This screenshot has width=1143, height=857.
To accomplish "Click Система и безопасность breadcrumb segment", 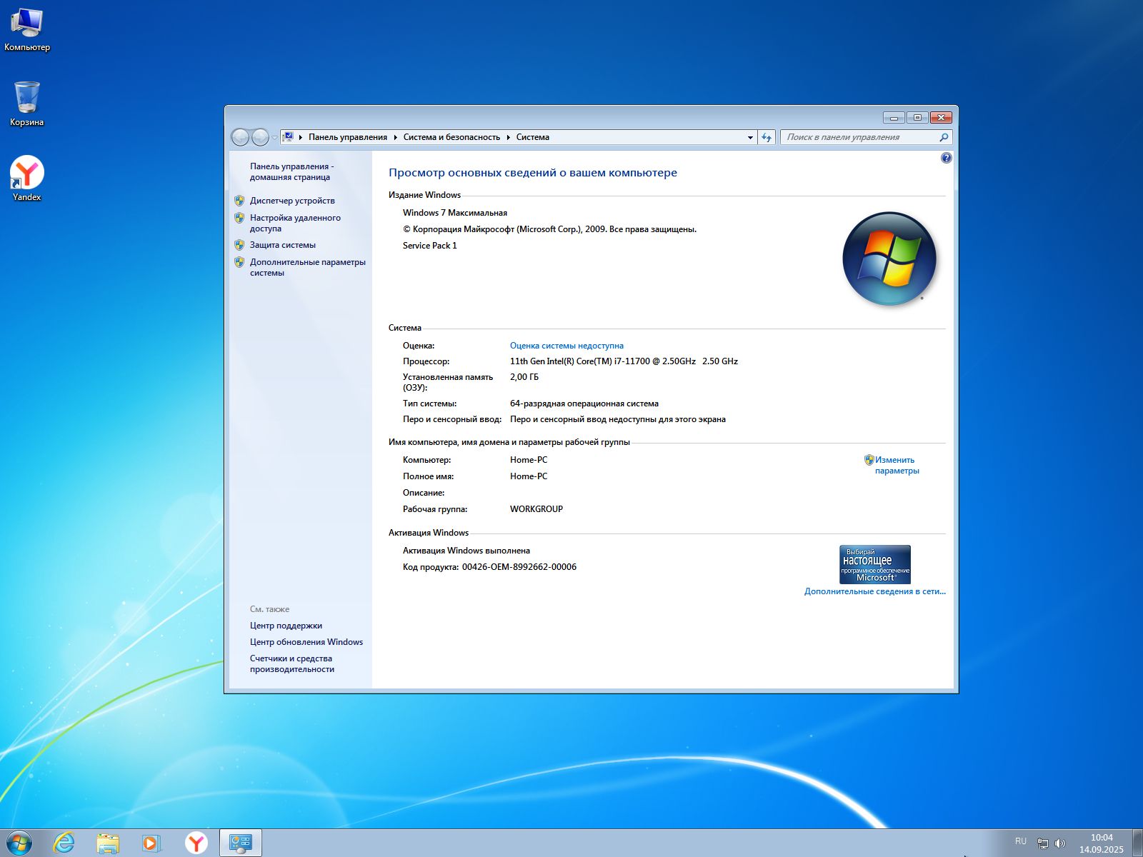I will pyautogui.click(x=451, y=137).
